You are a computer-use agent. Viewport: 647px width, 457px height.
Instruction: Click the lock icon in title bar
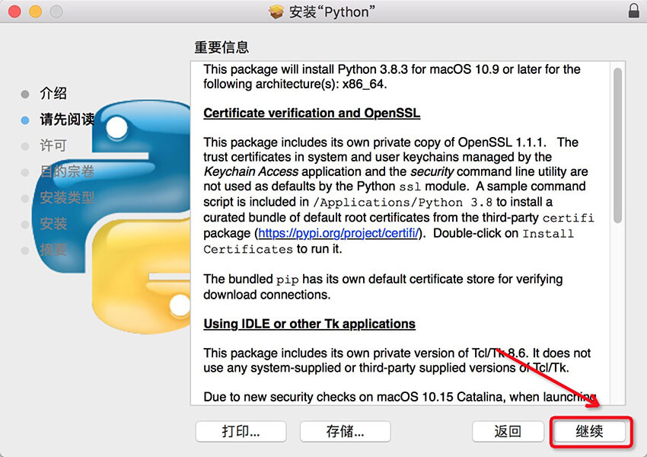634,11
